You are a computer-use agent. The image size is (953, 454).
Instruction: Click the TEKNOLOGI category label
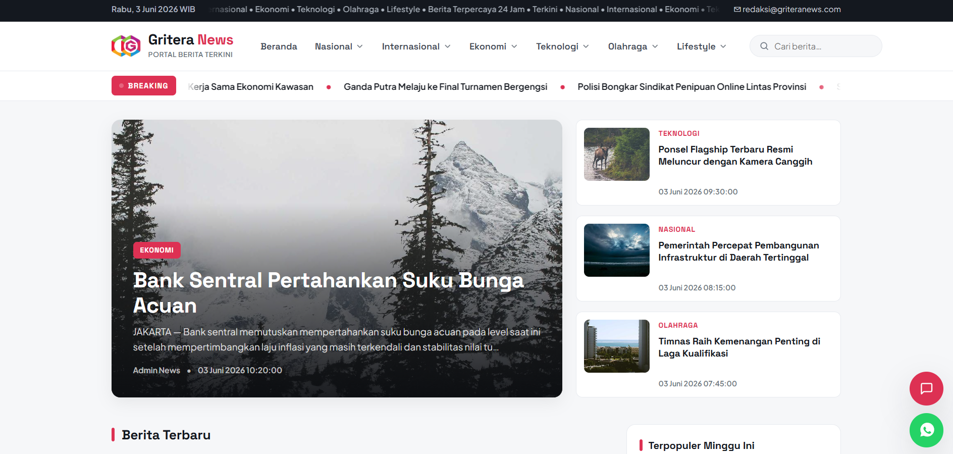[679, 133]
